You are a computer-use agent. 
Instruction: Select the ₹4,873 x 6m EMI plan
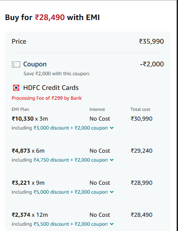click(28, 151)
